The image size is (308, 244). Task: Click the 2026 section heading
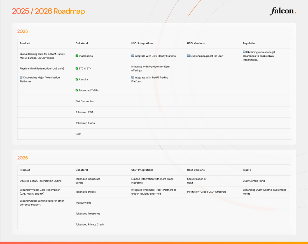(22, 158)
